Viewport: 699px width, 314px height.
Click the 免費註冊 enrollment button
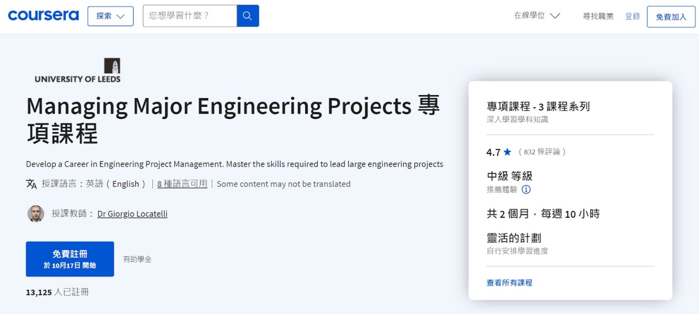coord(70,259)
